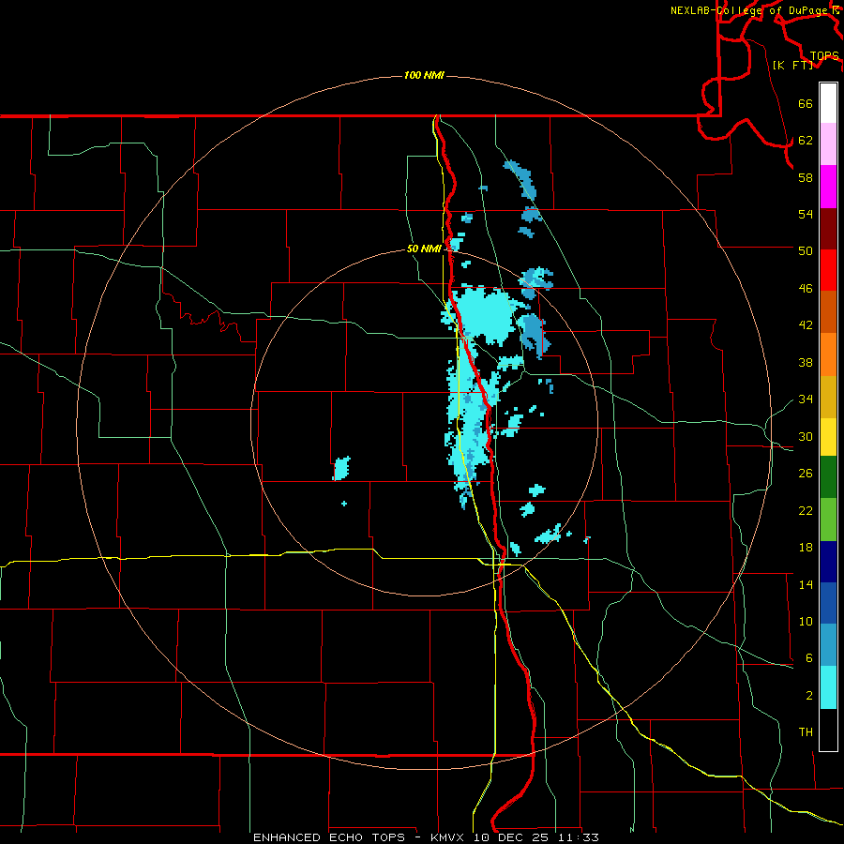This screenshot has height=844, width=844.
Task: Click the "34" legend value
Action: coord(806,399)
